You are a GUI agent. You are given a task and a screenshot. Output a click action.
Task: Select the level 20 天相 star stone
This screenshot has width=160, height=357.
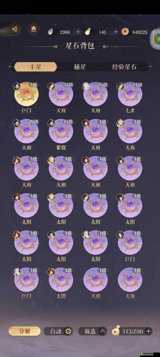point(26,131)
